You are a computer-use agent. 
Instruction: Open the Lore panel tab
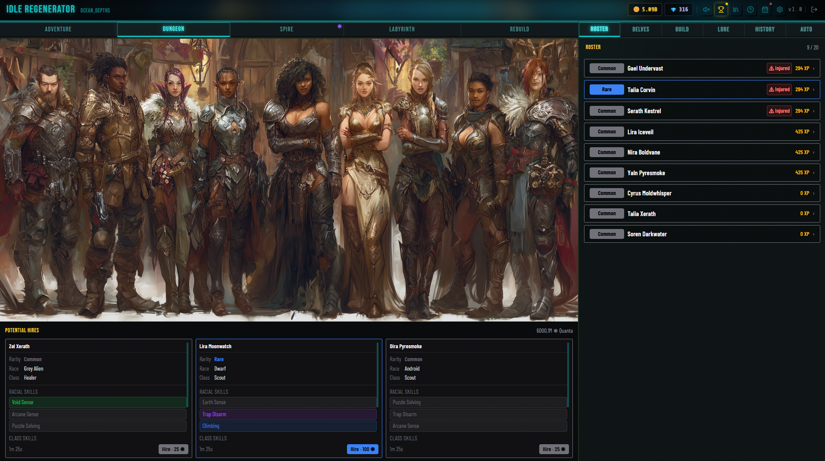point(723,29)
